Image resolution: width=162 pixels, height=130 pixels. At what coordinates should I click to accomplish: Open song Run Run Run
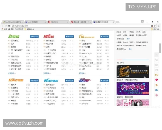point(86,66)
